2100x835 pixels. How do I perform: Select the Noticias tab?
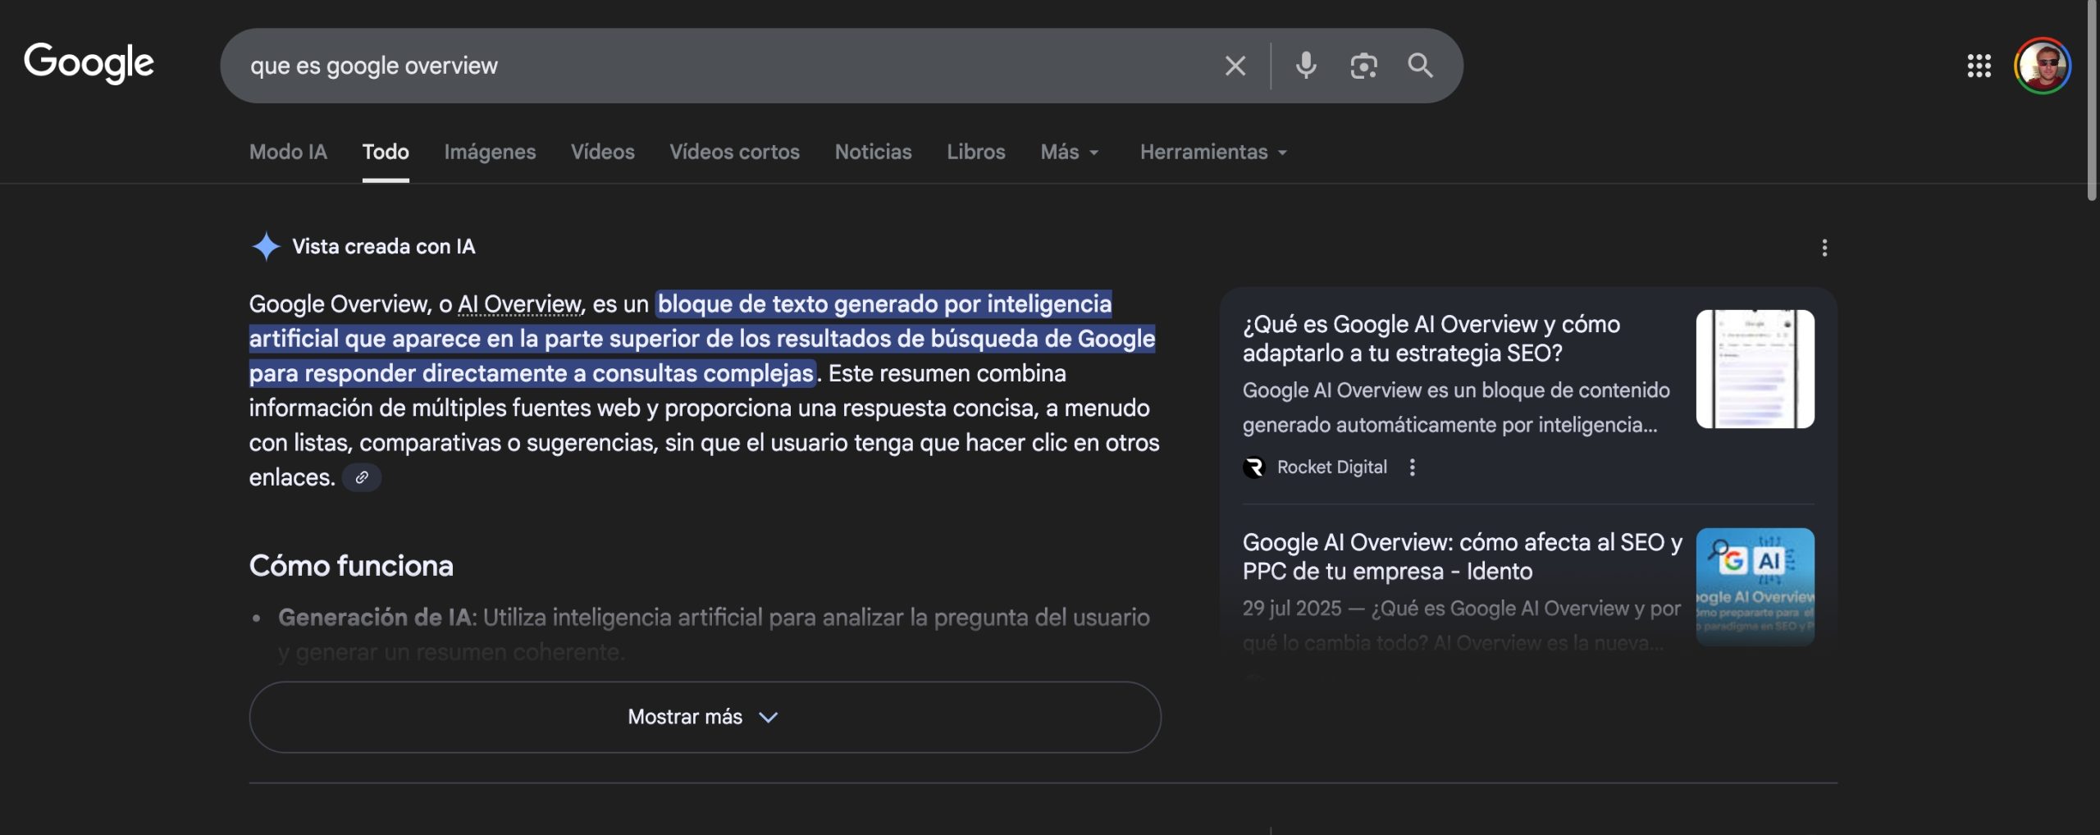pyautogui.click(x=873, y=152)
